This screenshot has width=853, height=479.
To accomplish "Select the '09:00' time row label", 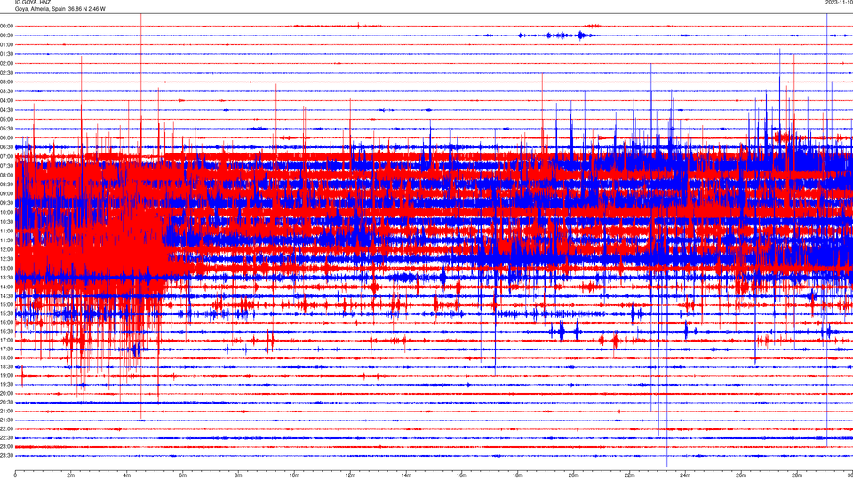I will tap(6, 194).
